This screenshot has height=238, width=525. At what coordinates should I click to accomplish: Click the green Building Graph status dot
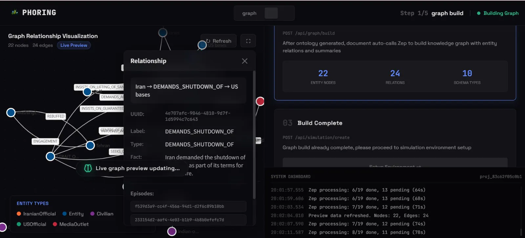coord(479,13)
